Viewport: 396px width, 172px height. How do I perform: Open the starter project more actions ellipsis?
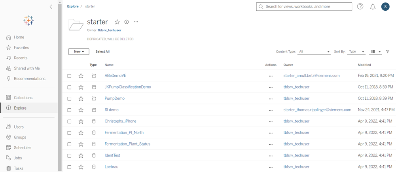(136, 22)
